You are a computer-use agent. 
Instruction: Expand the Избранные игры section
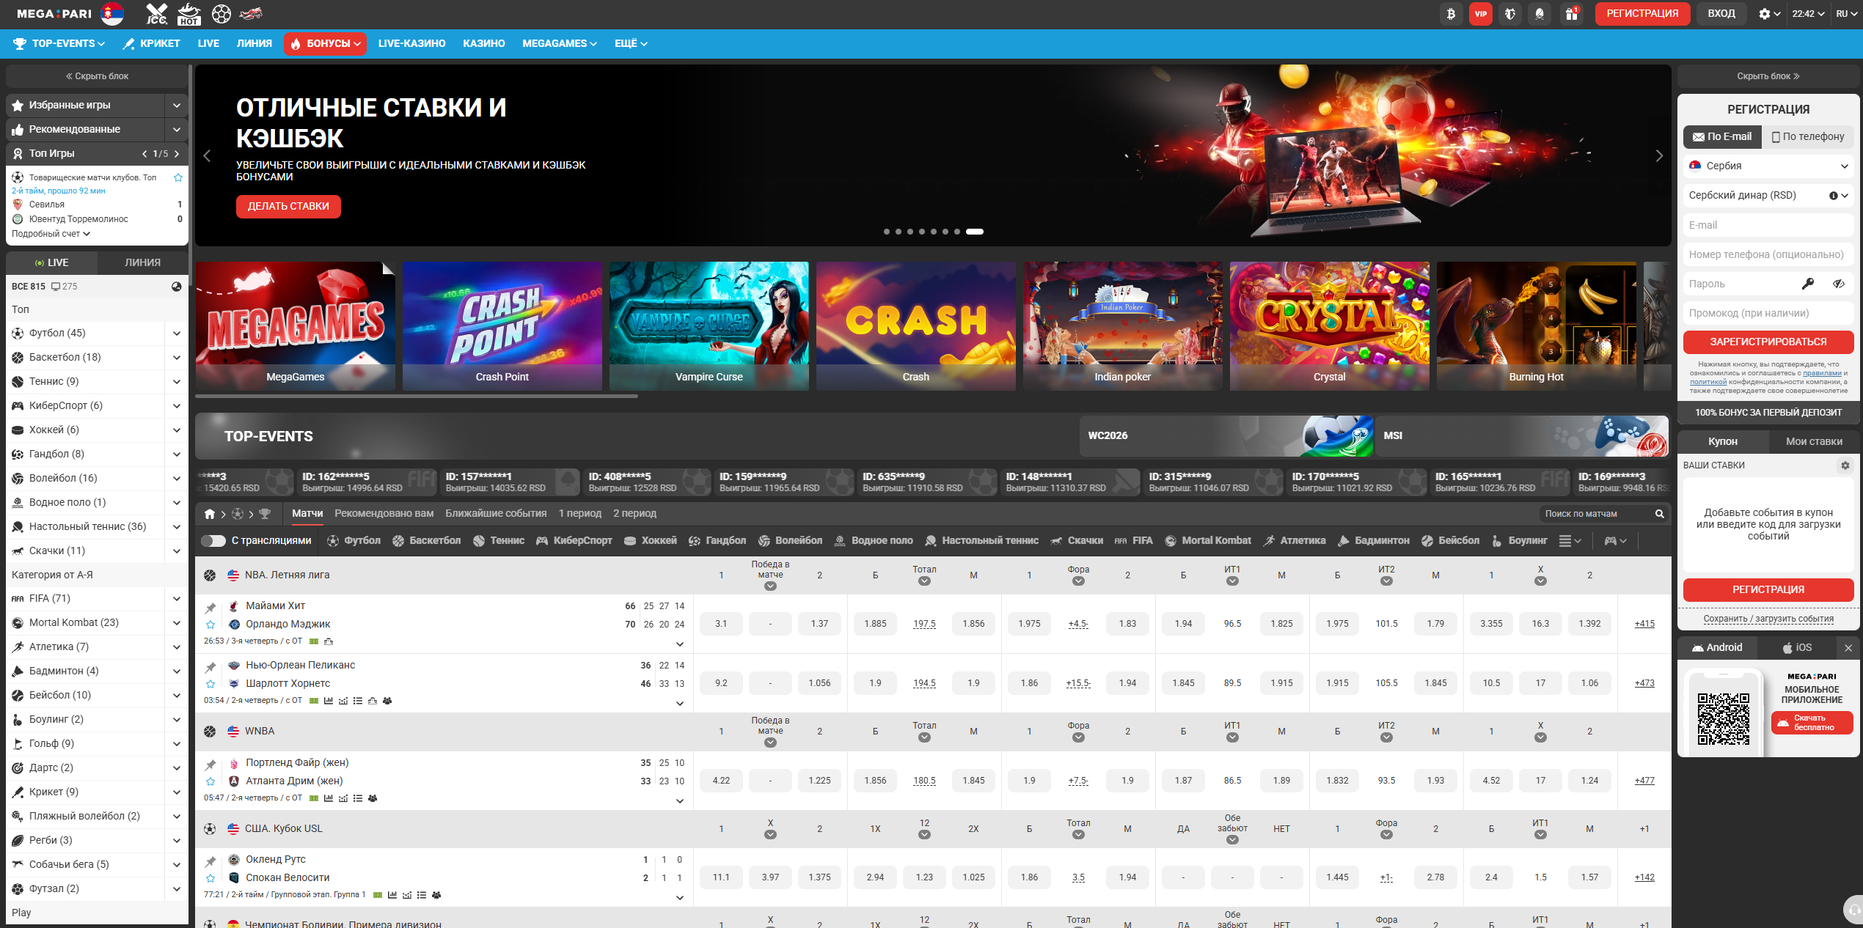(177, 106)
